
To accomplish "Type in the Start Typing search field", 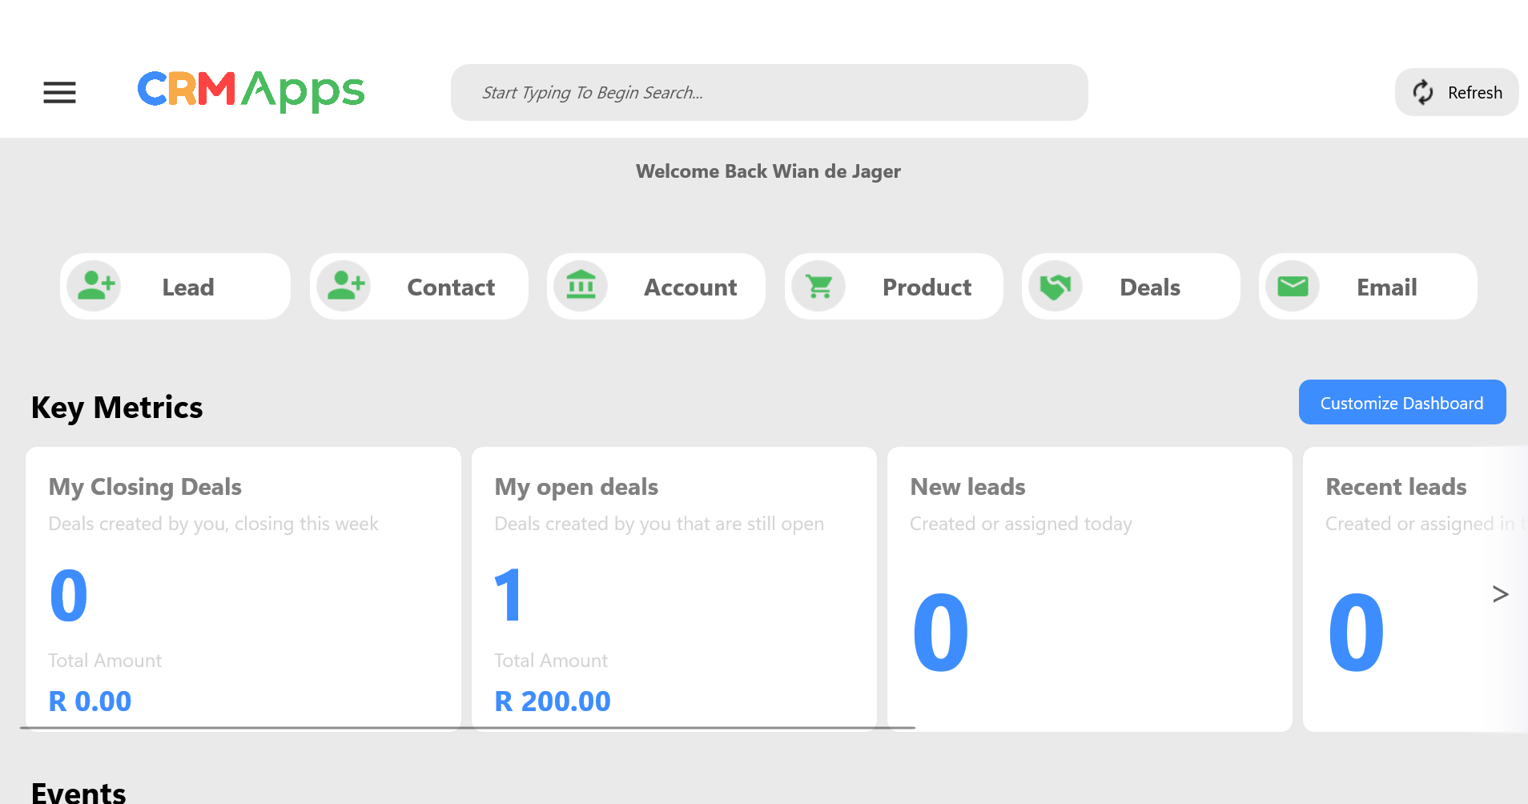I will tap(769, 93).
